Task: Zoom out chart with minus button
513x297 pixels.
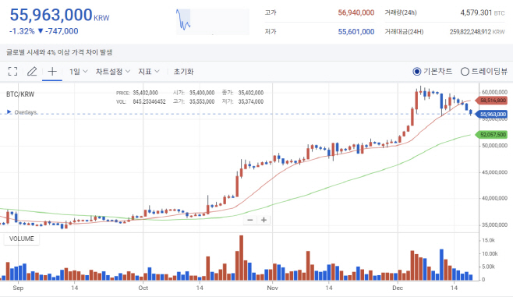Action: (250, 220)
